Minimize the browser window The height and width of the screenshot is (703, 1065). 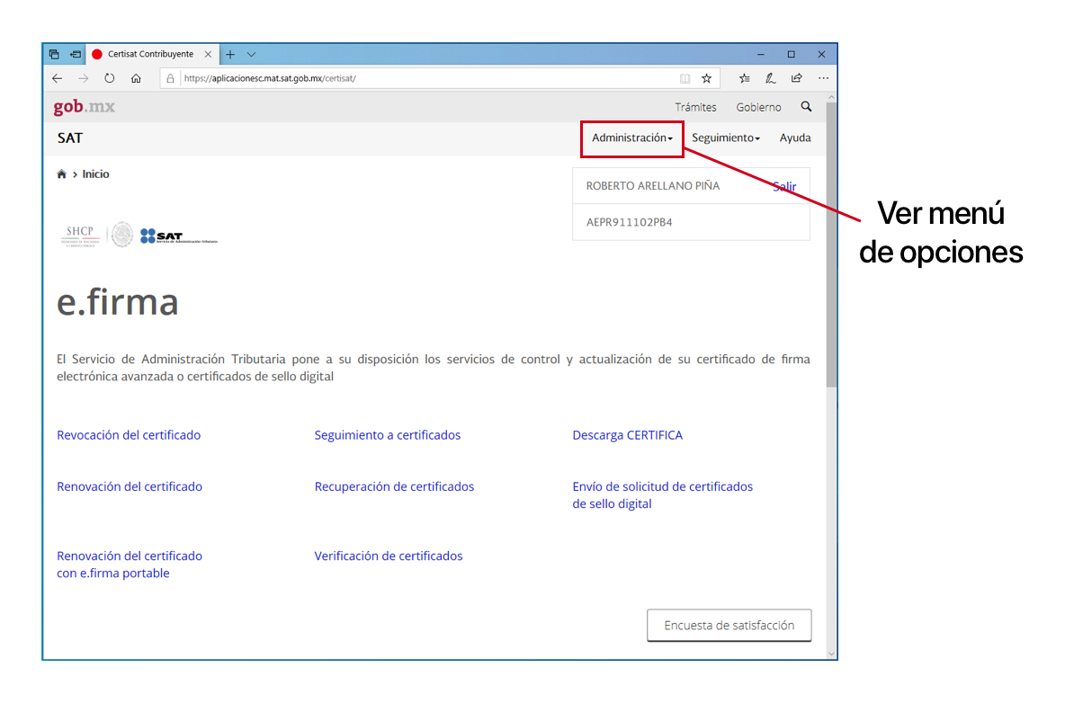click(761, 54)
